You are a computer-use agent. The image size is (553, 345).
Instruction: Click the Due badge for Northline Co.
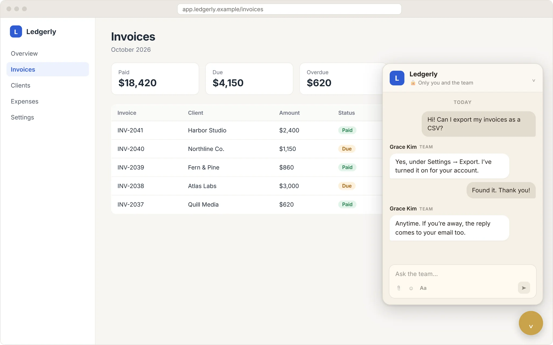pos(347,149)
